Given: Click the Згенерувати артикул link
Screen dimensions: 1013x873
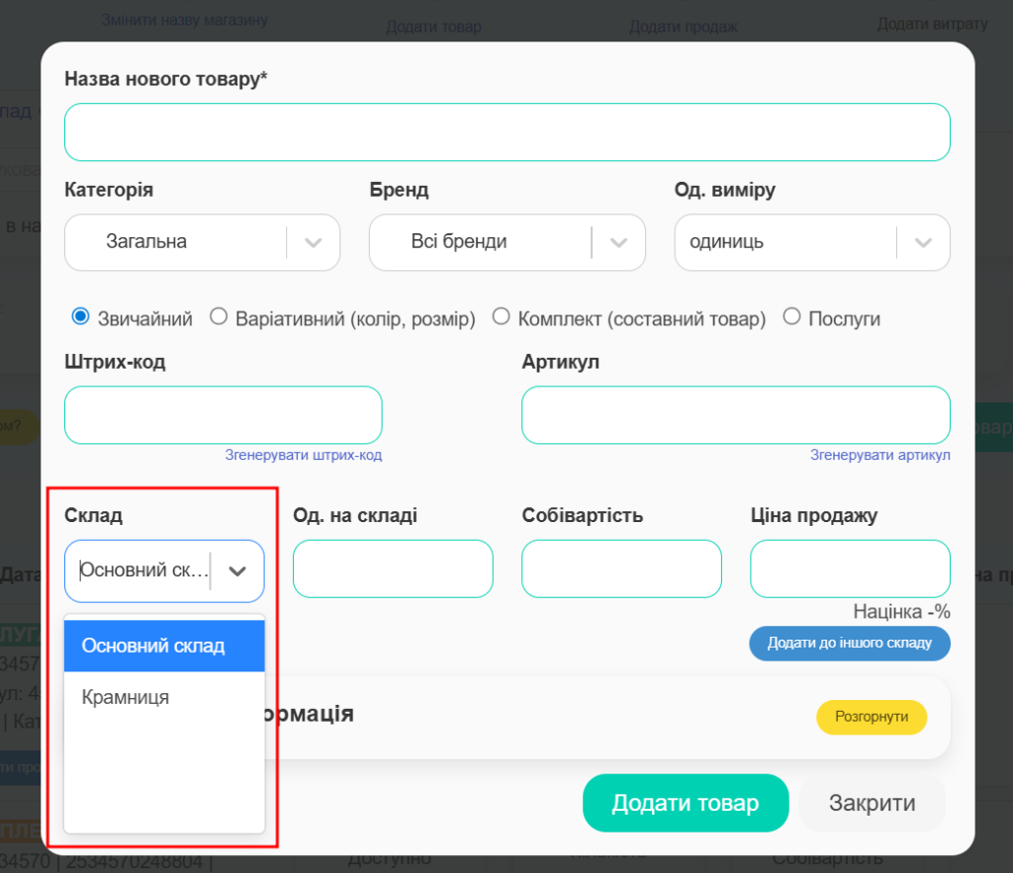Looking at the screenshot, I should pyautogui.click(x=879, y=455).
